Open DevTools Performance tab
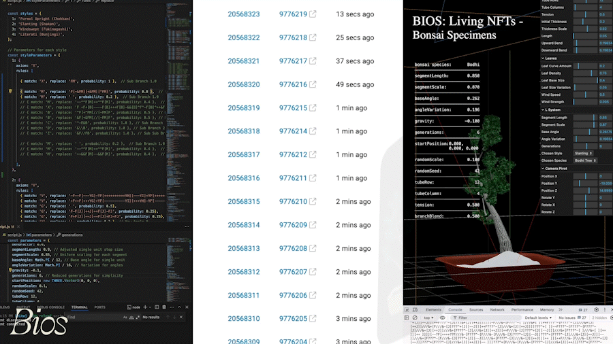 tap(522, 310)
